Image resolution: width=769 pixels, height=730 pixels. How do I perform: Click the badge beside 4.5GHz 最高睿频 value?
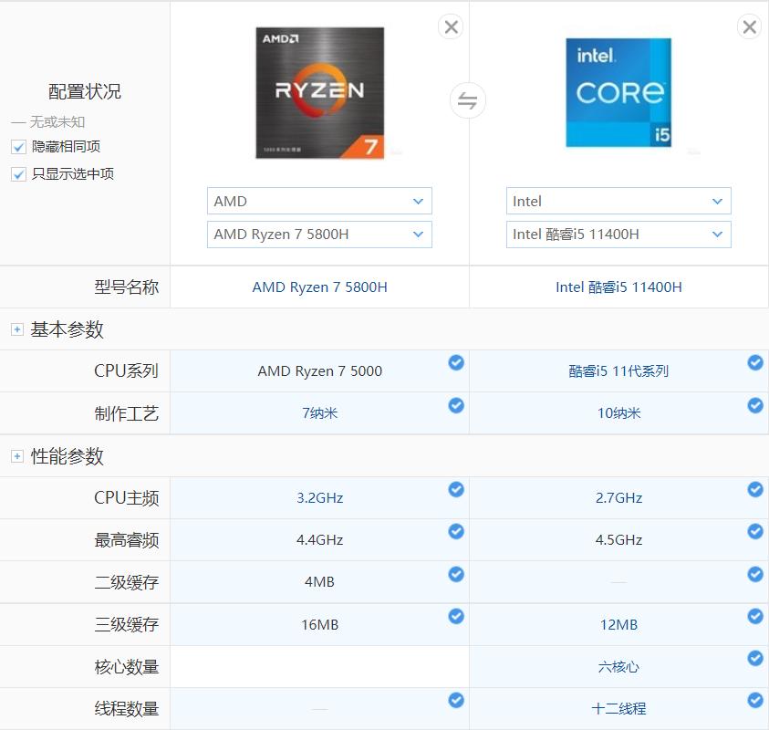tap(755, 531)
